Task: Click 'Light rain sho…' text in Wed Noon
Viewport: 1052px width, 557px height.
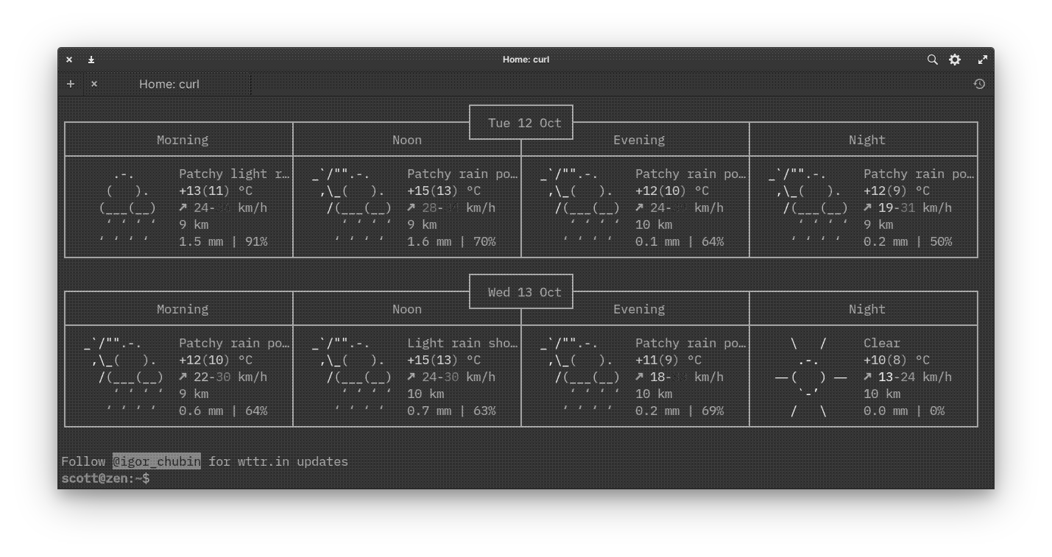Action: coord(462,343)
